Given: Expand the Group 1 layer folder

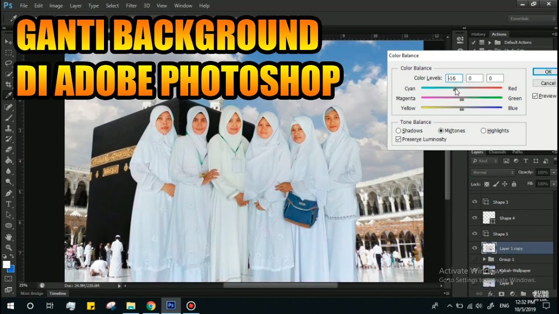Looking at the screenshot, I should 484,259.
